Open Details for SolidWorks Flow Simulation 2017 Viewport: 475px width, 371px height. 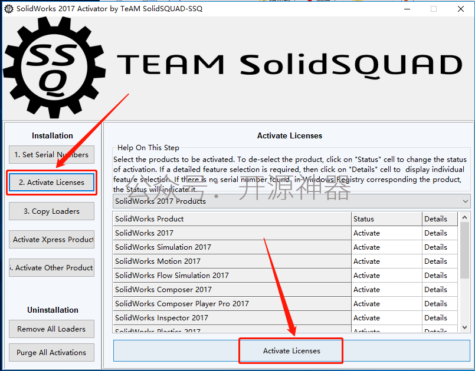tap(440, 276)
